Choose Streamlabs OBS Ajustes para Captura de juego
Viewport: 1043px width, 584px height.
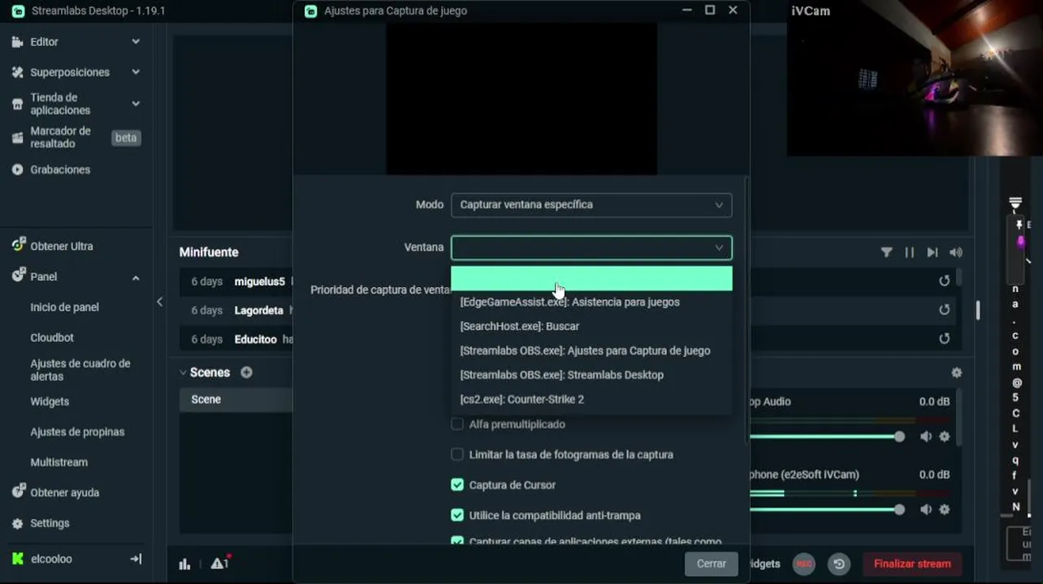[x=591, y=350]
